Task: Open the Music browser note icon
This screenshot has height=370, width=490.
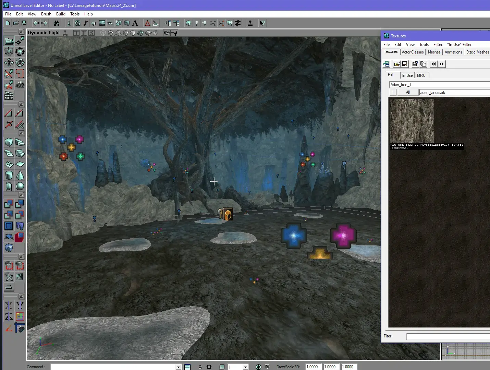Action: tap(86, 23)
